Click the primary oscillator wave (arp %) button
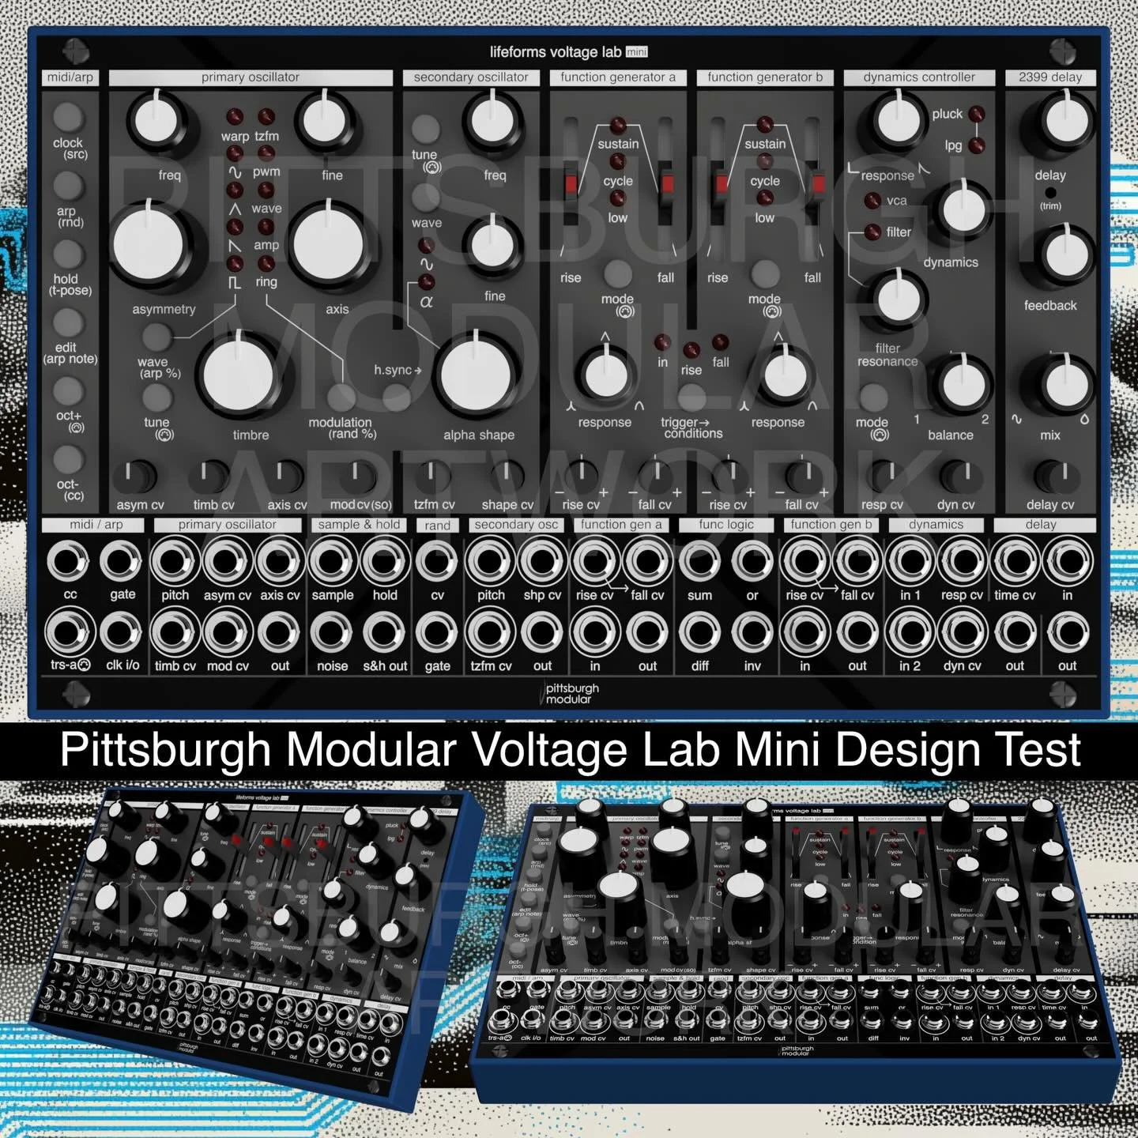The width and height of the screenshot is (1138, 1138). [157, 337]
